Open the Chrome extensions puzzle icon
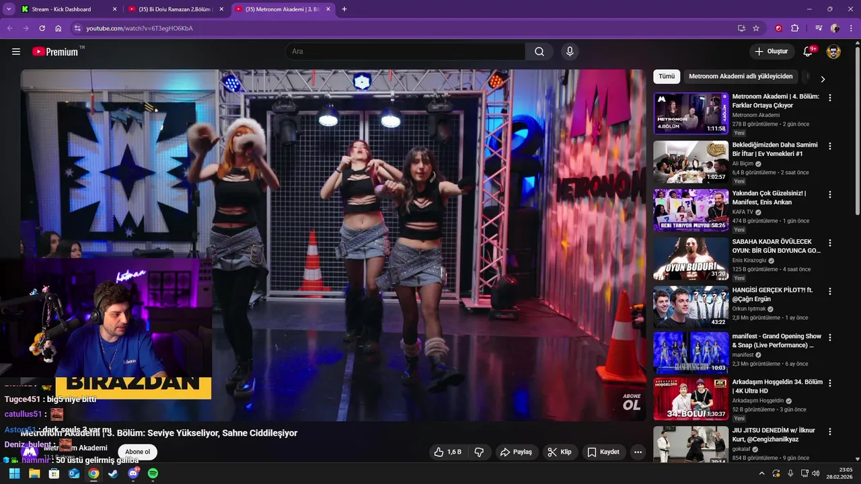This screenshot has height=484, width=861. (795, 28)
